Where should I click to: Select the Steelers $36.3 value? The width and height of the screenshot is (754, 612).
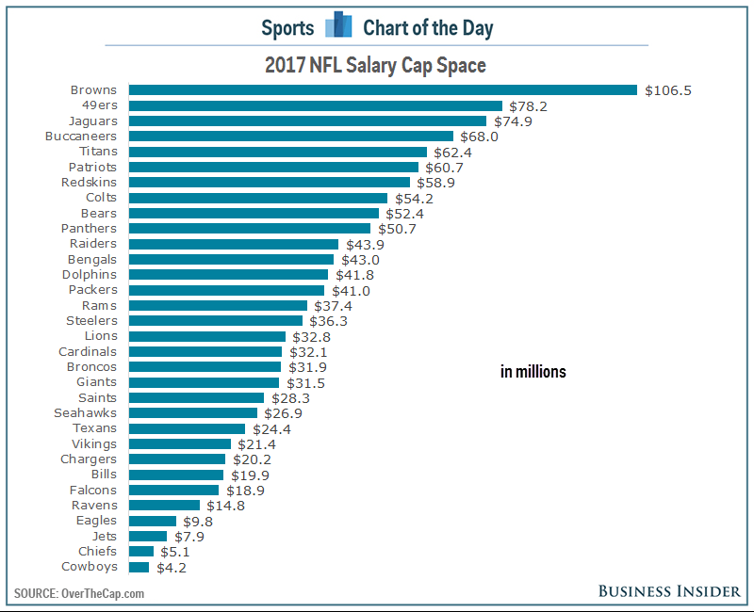coord(328,321)
